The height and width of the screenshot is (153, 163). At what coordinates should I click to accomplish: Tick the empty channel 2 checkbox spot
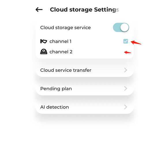[x=125, y=52]
